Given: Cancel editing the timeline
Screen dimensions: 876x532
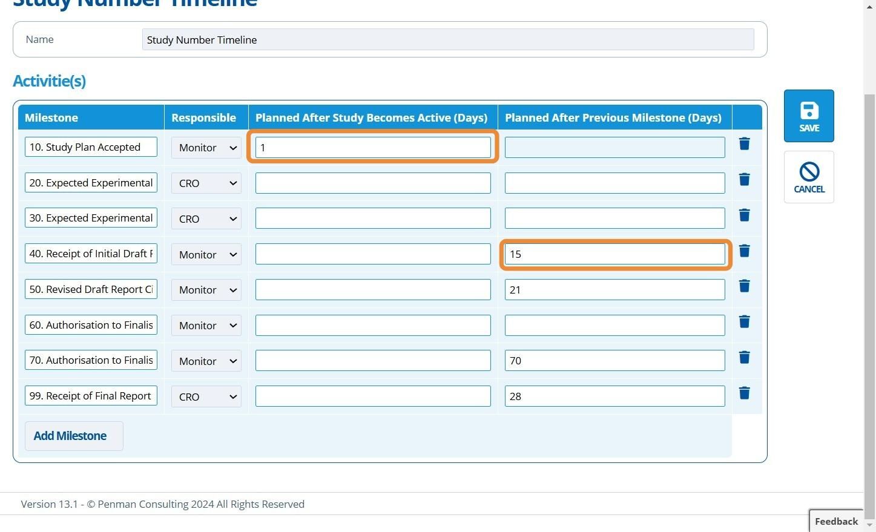Looking at the screenshot, I should pyautogui.click(x=809, y=177).
